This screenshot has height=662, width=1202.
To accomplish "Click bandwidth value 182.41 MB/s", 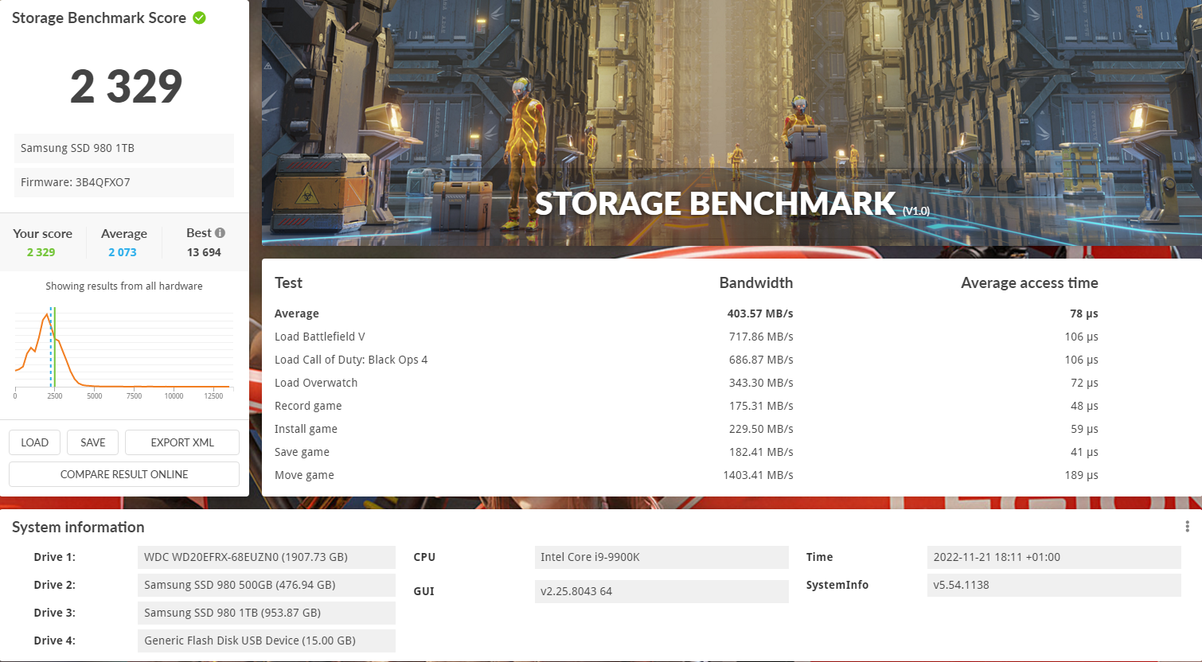I will tap(761, 452).
